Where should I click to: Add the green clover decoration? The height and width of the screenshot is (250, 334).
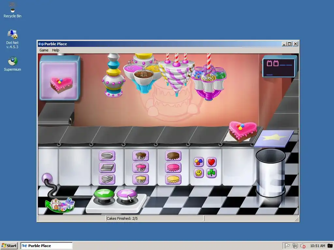[x=211, y=173]
